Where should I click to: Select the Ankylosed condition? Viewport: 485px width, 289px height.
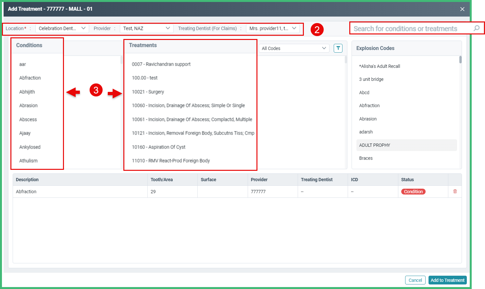click(29, 147)
